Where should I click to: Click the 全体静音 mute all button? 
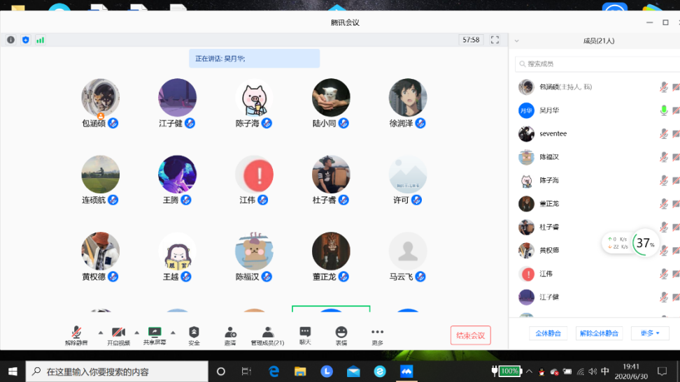548,333
